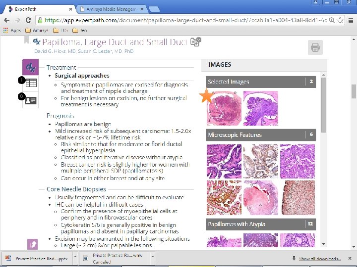Expand the Selected Images section
This screenshot has height=267, width=357.
click(x=261, y=82)
